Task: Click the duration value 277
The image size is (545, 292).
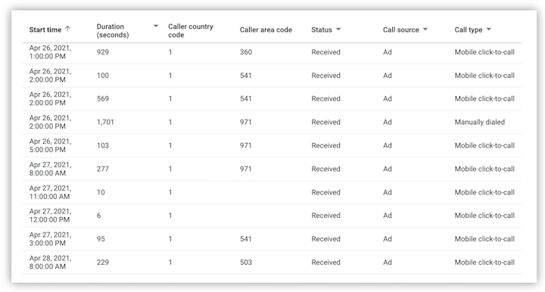Action: pyautogui.click(x=102, y=169)
